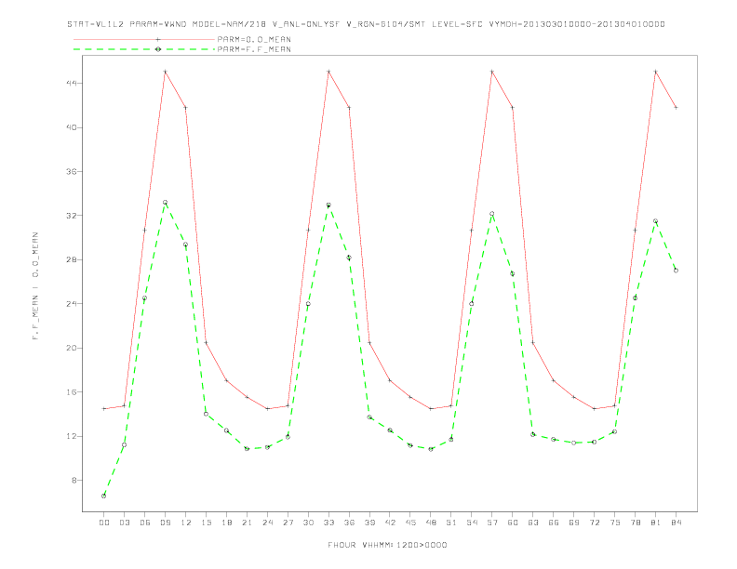
Task: Click x-axis tick label 39
Action: (x=369, y=523)
